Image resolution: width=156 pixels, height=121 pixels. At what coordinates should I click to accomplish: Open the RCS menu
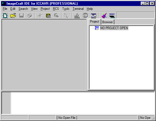pyautogui.click(x=56, y=9)
